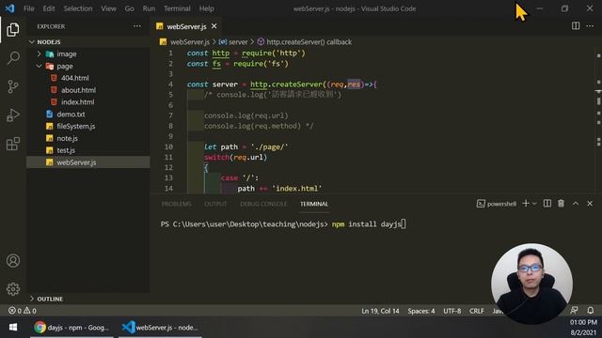Open the File menu
The width and height of the screenshot is (602, 338).
(x=29, y=8)
